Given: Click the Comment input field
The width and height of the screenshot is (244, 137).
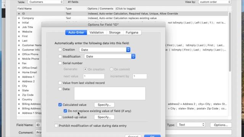Looking at the screenshot, I should tap(39, 132).
